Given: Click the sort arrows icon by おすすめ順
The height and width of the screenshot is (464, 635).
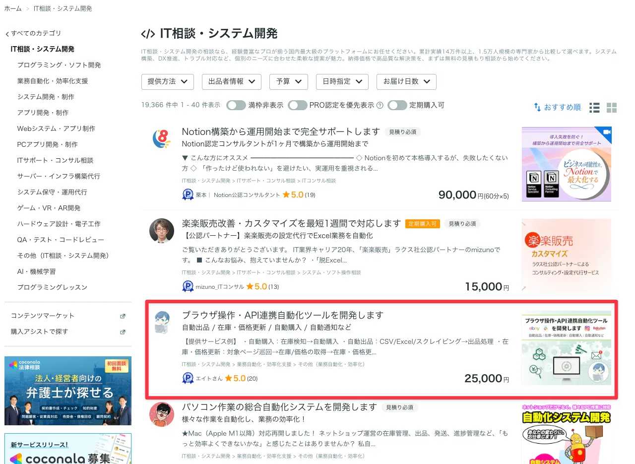Looking at the screenshot, I should click(x=537, y=107).
